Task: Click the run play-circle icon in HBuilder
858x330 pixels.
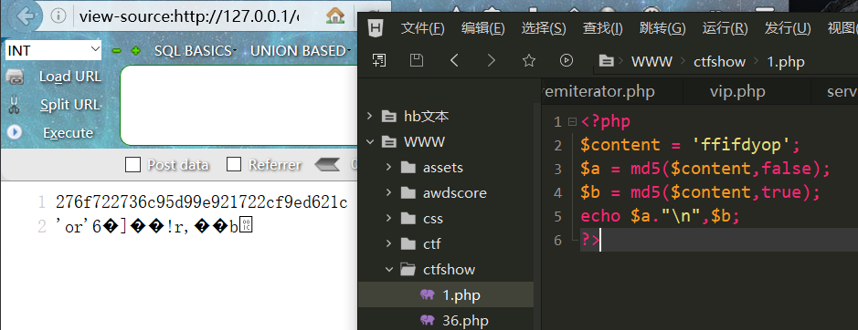Action: 567,60
